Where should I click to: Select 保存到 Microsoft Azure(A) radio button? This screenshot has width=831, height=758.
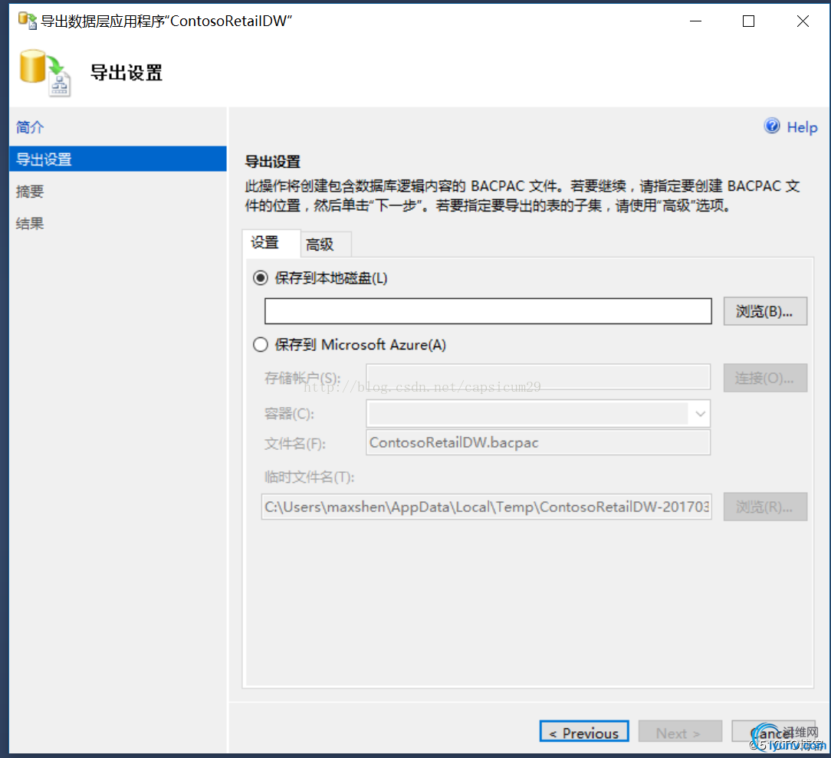pyautogui.click(x=260, y=345)
